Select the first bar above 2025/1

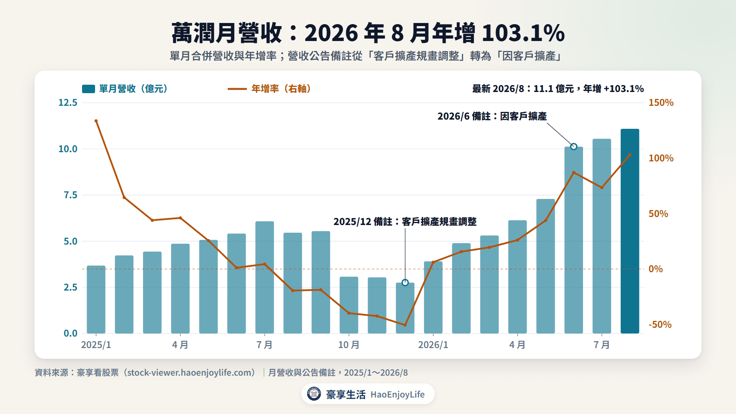coord(96,299)
